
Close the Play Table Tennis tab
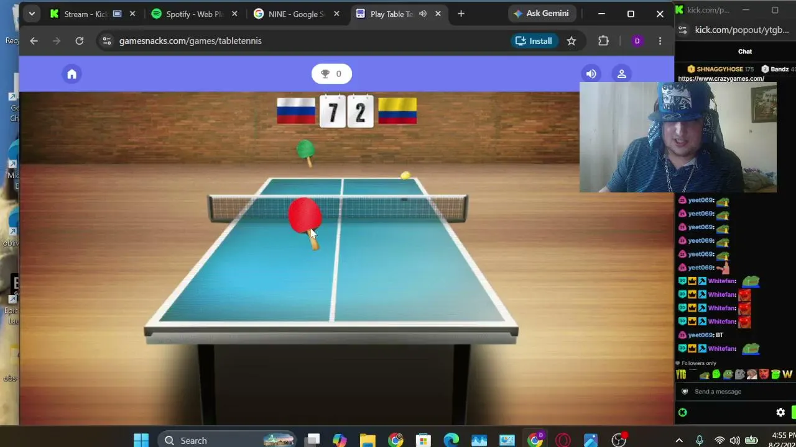tap(438, 14)
